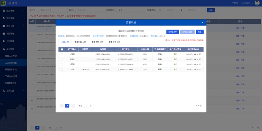Click the 导出 export button
Viewport: 262px width, 131px height.
[199, 32]
